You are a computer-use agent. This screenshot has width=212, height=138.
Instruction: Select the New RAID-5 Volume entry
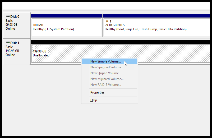[x=109, y=85]
